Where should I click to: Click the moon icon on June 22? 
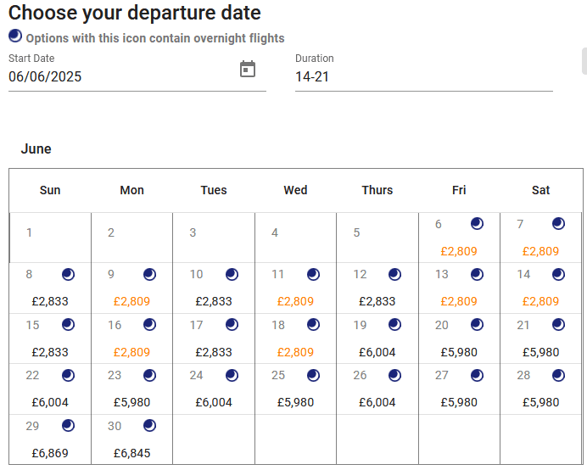point(68,375)
